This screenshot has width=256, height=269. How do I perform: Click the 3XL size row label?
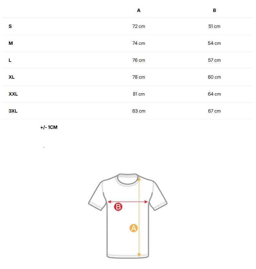pyautogui.click(x=13, y=111)
